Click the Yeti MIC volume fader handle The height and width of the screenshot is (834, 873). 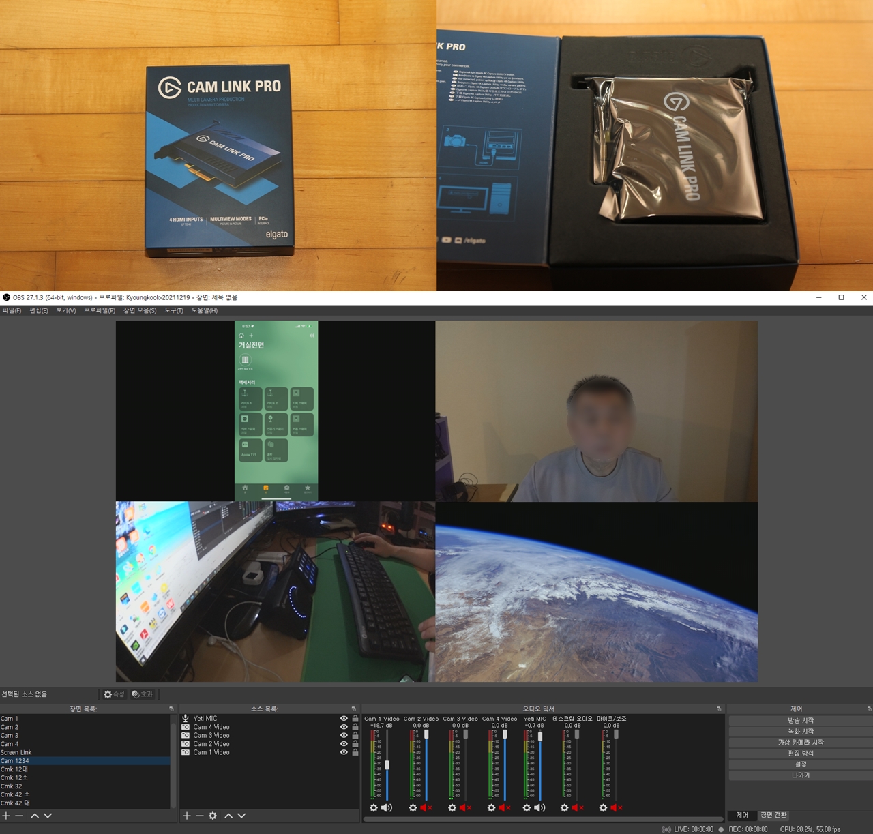[540, 736]
